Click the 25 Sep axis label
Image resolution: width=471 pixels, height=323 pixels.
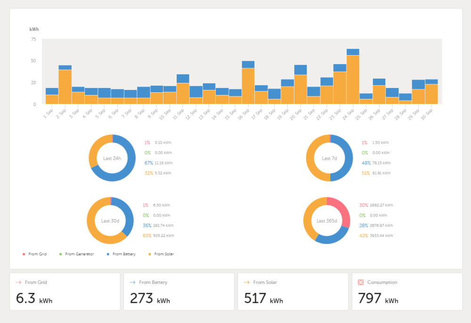pyautogui.click(x=361, y=114)
